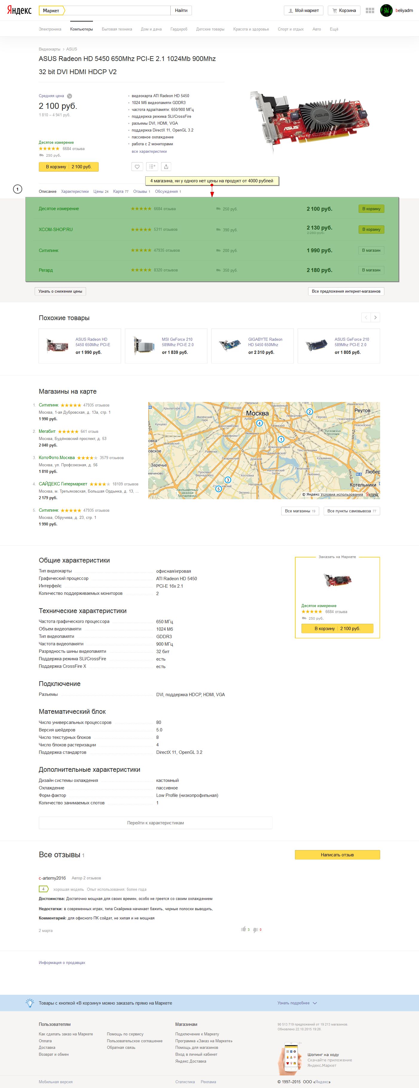Click the info icon beside Средняя цена
Image resolution: width=419 pixels, height=1088 pixels.
point(69,96)
